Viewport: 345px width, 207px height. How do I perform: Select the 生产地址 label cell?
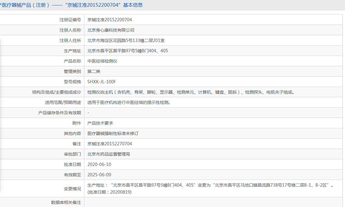(x=72, y=51)
